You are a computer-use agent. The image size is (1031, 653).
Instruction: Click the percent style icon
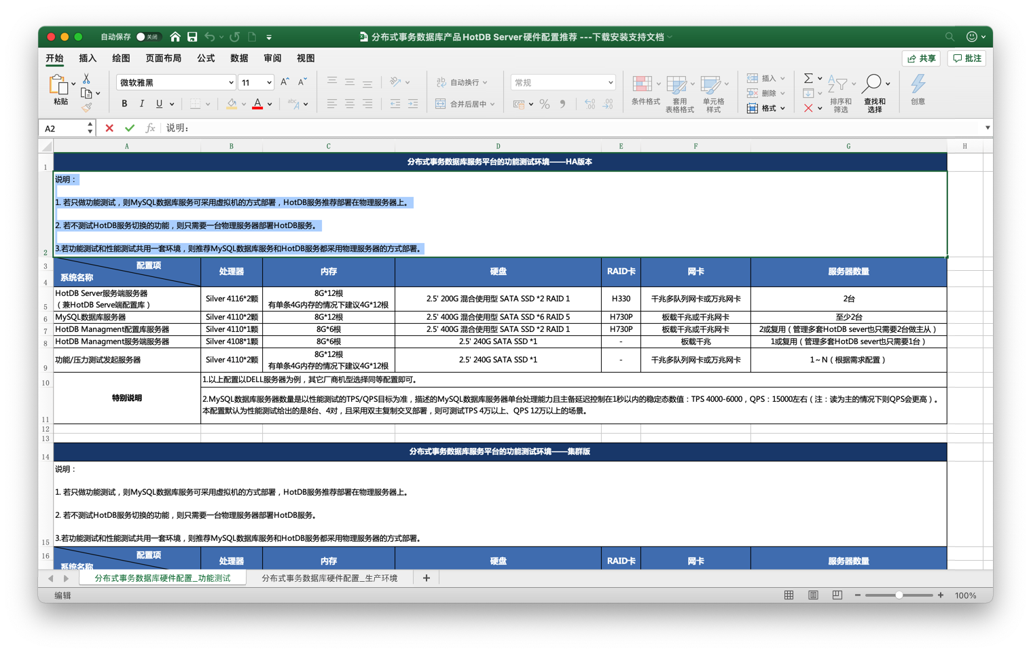545,104
